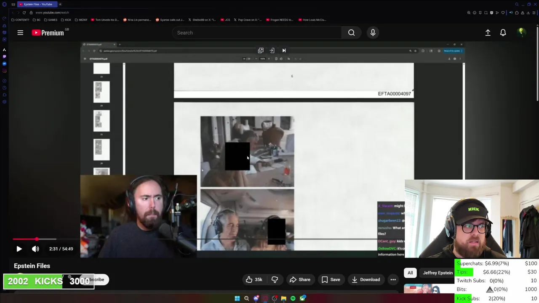Focus the YouTube search field
Screen dimensions: 539x303
pos(257,32)
